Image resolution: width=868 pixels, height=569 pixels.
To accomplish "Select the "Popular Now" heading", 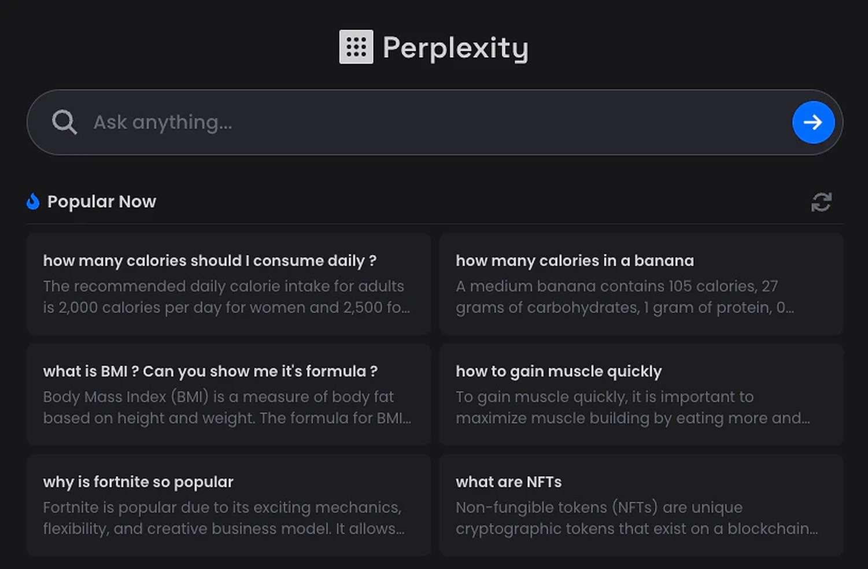I will tap(101, 202).
